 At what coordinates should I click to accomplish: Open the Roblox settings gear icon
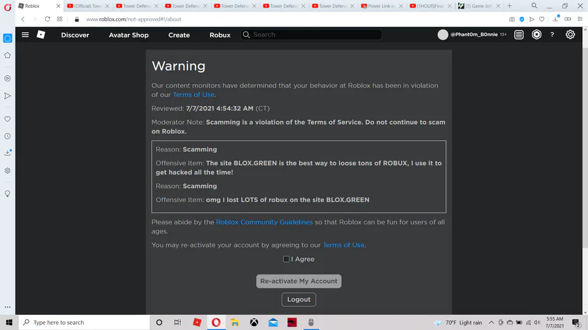pyautogui.click(x=570, y=35)
